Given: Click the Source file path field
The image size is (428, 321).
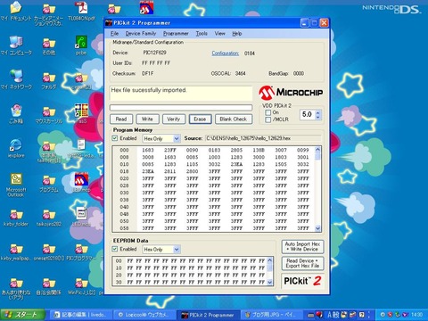Looking at the screenshot, I should click(263, 138).
